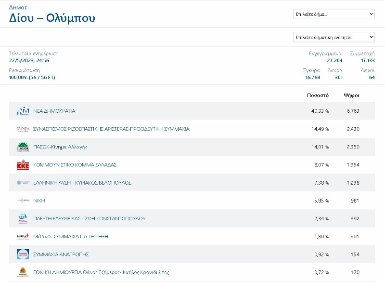Click the 'Ψήφοι' column header

click(351, 95)
